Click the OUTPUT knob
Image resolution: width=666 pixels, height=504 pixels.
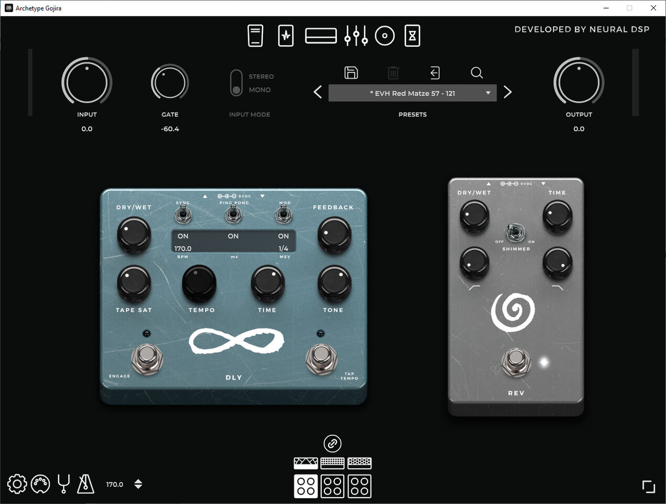coord(579,82)
